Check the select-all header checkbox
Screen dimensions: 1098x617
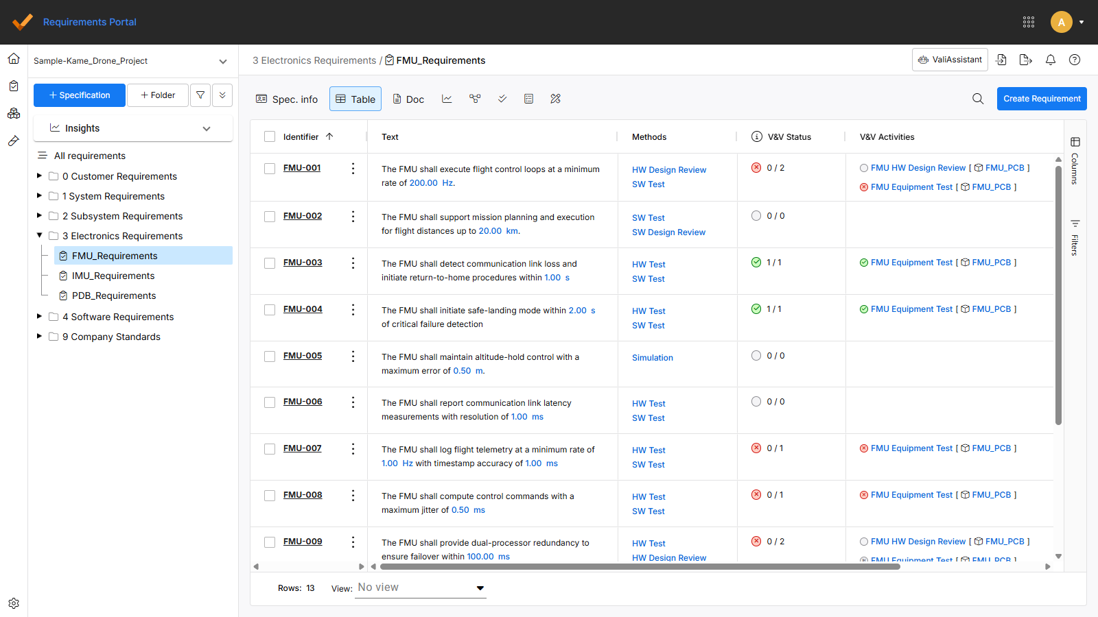[269, 136]
